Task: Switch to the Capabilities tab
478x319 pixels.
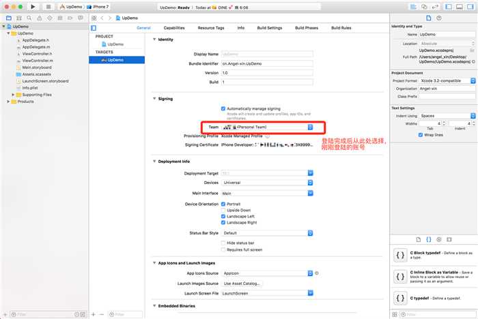Action: click(x=174, y=28)
